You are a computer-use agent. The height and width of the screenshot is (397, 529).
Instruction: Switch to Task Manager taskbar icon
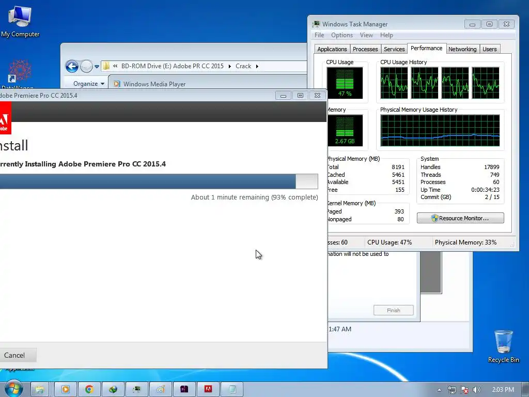point(136,390)
